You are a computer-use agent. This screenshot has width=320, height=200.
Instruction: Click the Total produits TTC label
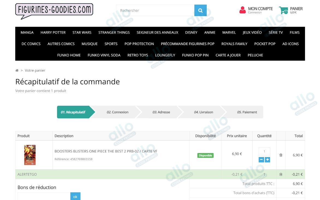(258, 184)
